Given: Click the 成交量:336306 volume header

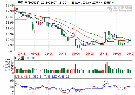Looking at the screenshot, I should point(25,58).
